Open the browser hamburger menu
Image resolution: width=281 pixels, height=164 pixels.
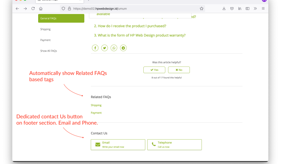pyautogui.click(x=263, y=8)
